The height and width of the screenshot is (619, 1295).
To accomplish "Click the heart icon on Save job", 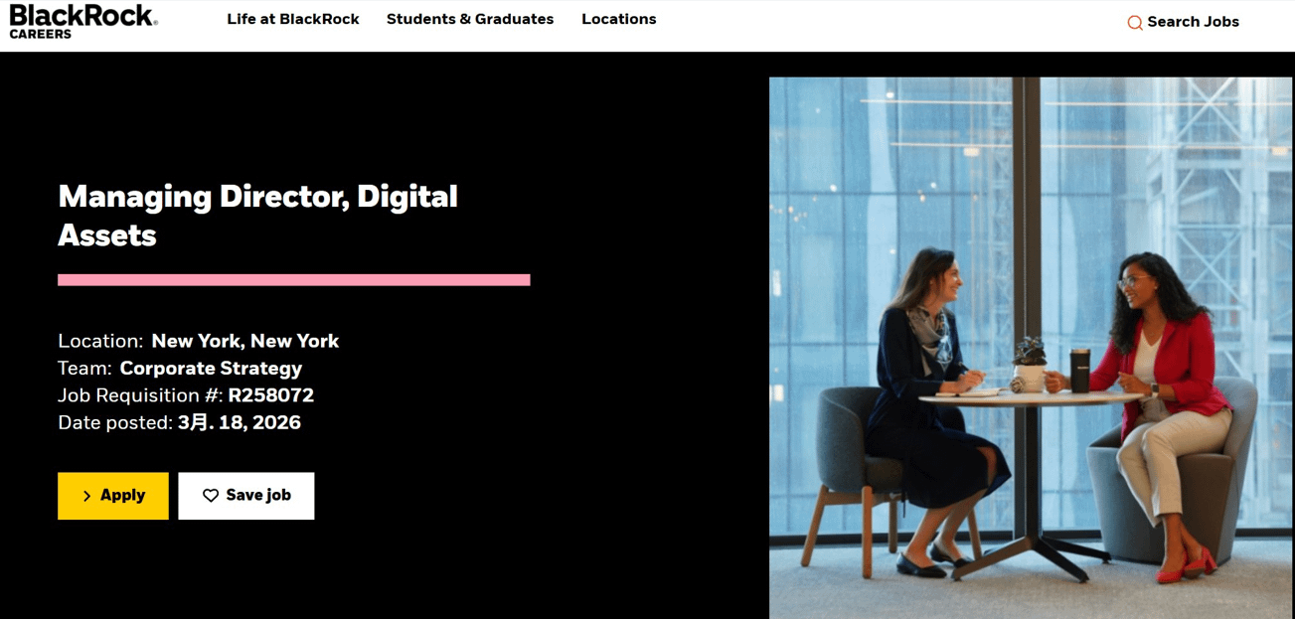I will coord(211,496).
